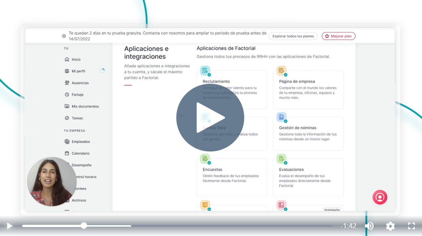Click the video progress slider handle

[x=84, y=226]
